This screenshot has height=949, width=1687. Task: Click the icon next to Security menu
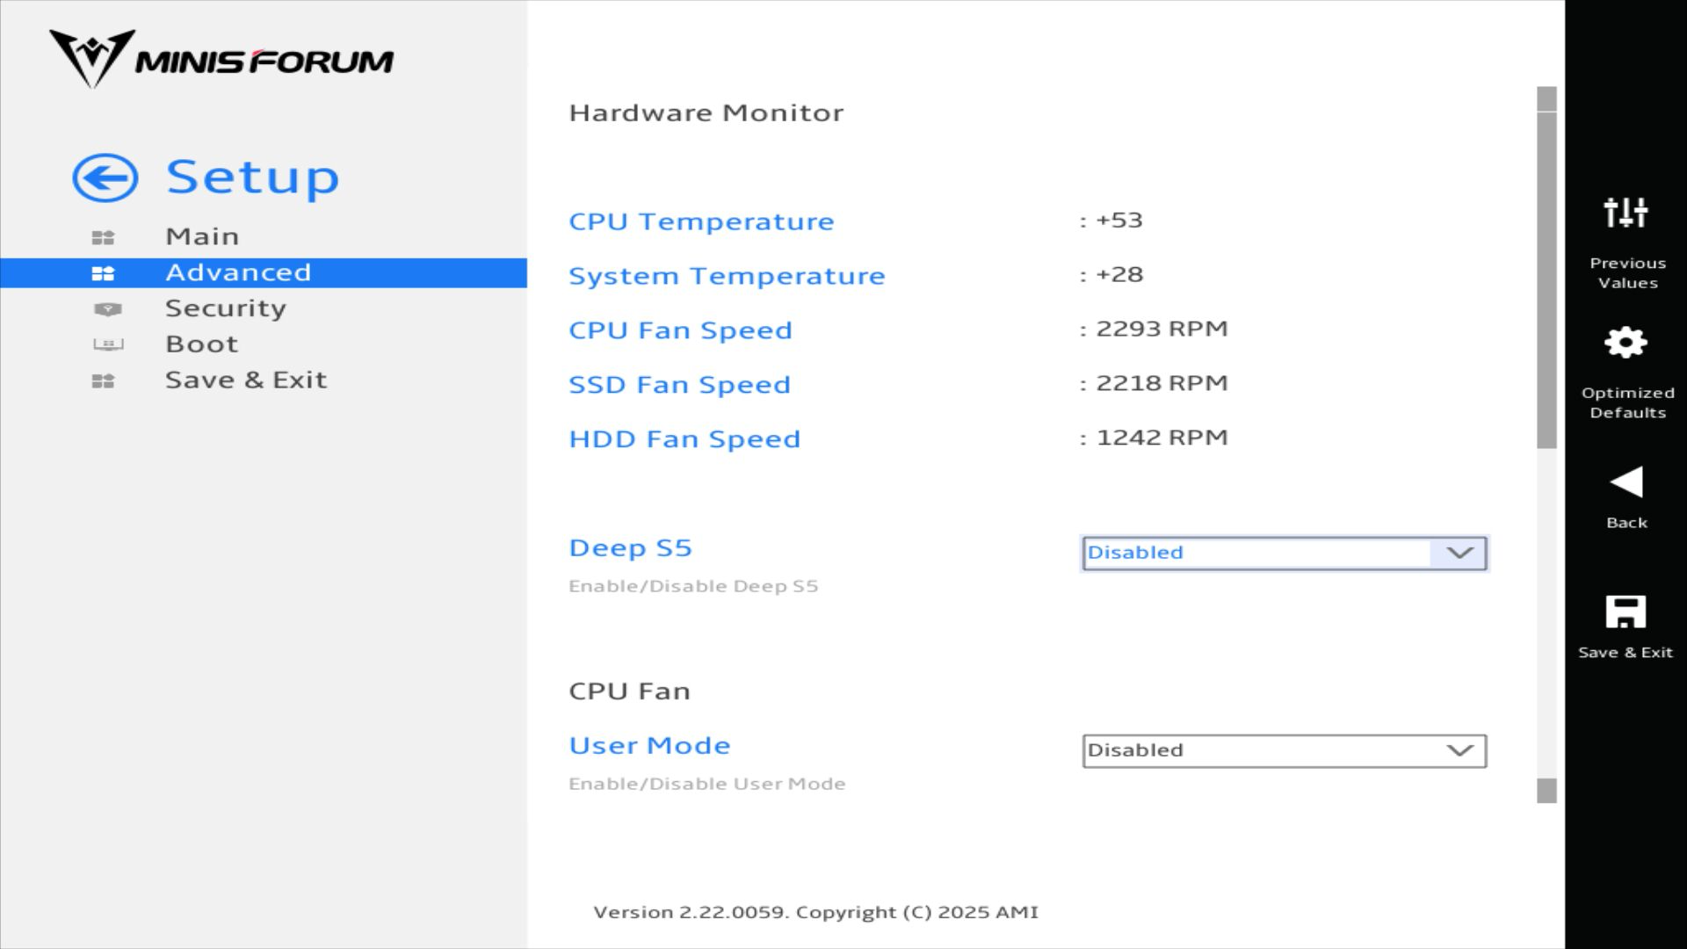pyautogui.click(x=107, y=309)
